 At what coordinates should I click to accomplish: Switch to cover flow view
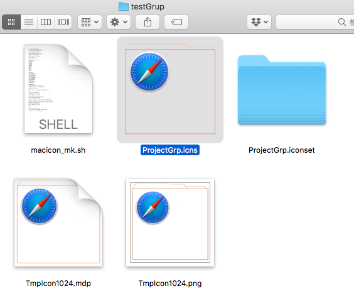63,22
